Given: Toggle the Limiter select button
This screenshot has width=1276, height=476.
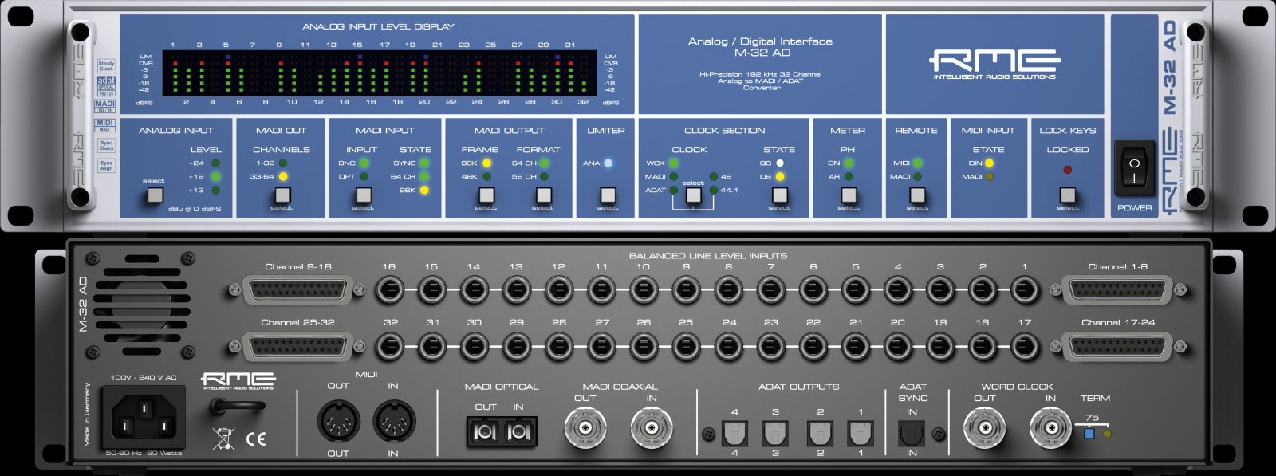Looking at the screenshot, I should (x=608, y=195).
